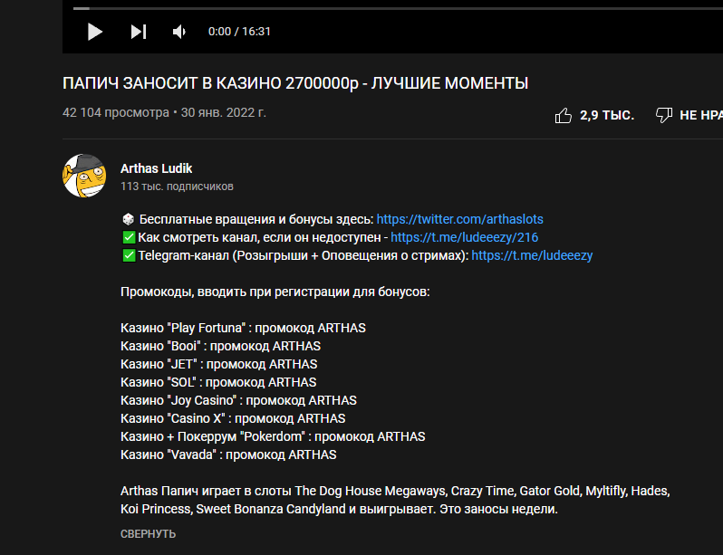This screenshot has width=723, height=555.
Task: Skip to the next video
Action: [138, 32]
